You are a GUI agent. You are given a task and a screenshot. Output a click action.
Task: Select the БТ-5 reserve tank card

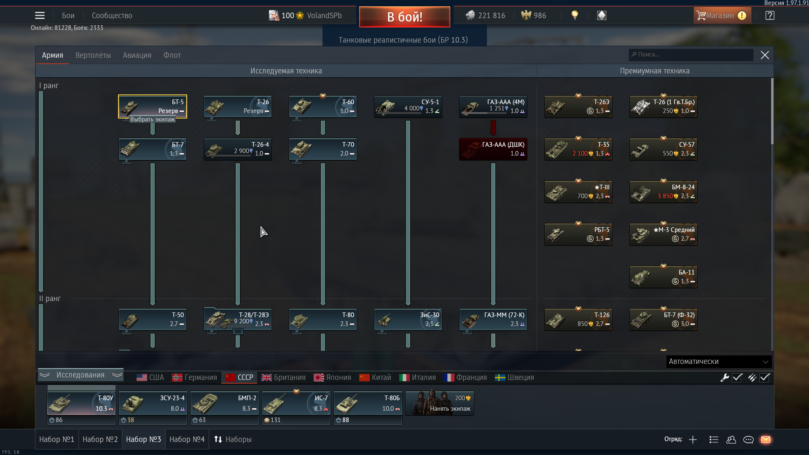coord(153,107)
